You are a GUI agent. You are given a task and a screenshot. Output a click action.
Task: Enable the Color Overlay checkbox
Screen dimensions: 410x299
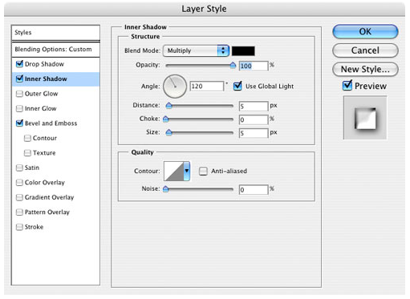pyautogui.click(x=19, y=183)
